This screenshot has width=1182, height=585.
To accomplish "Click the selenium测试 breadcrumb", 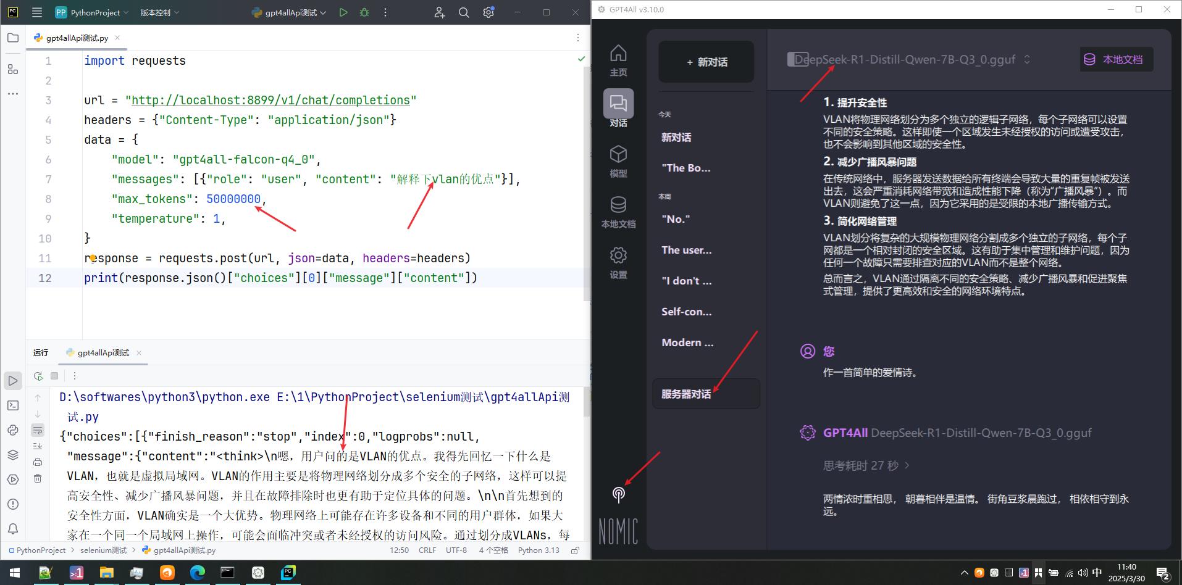I will point(103,550).
